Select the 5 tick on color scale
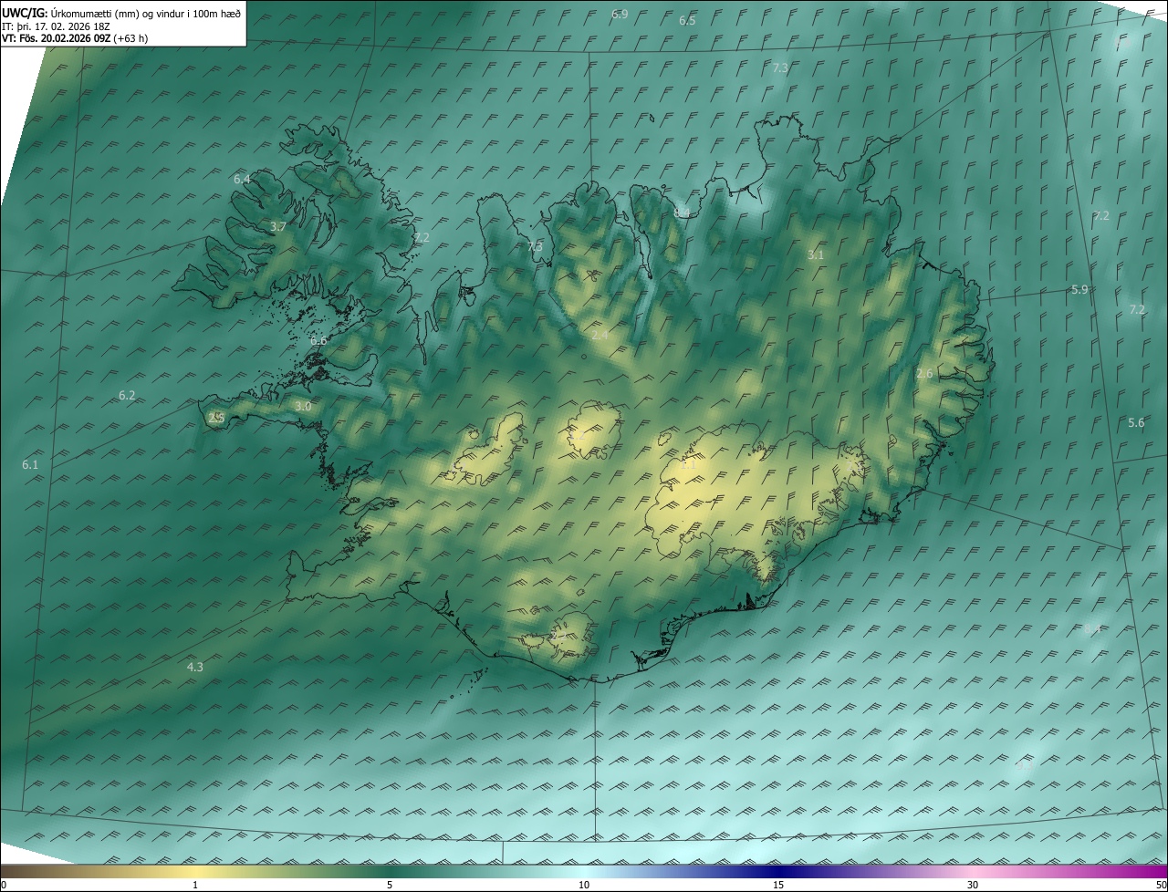The width and height of the screenshot is (1168, 892). tap(390, 885)
